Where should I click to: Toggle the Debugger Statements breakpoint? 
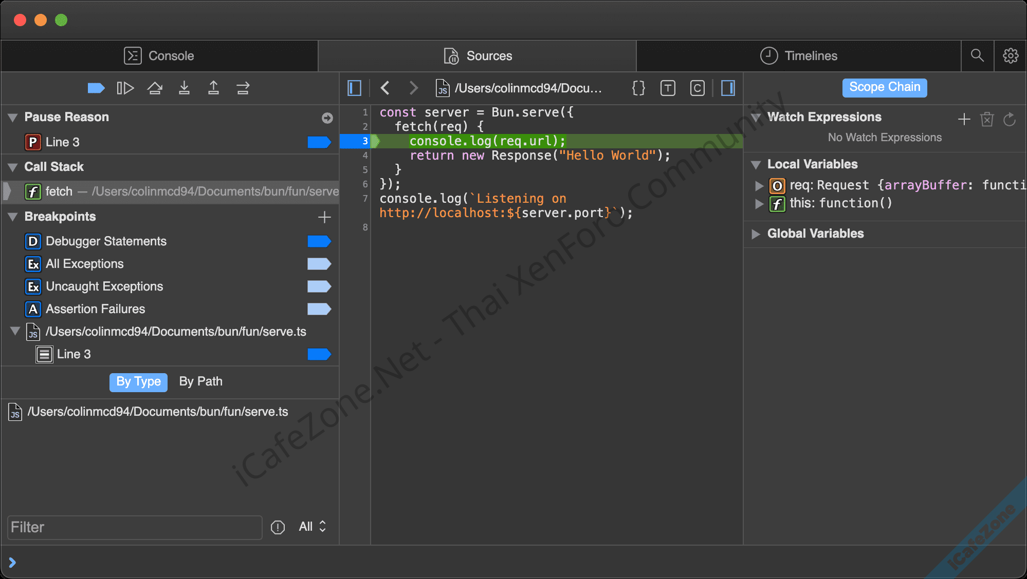click(x=319, y=241)
